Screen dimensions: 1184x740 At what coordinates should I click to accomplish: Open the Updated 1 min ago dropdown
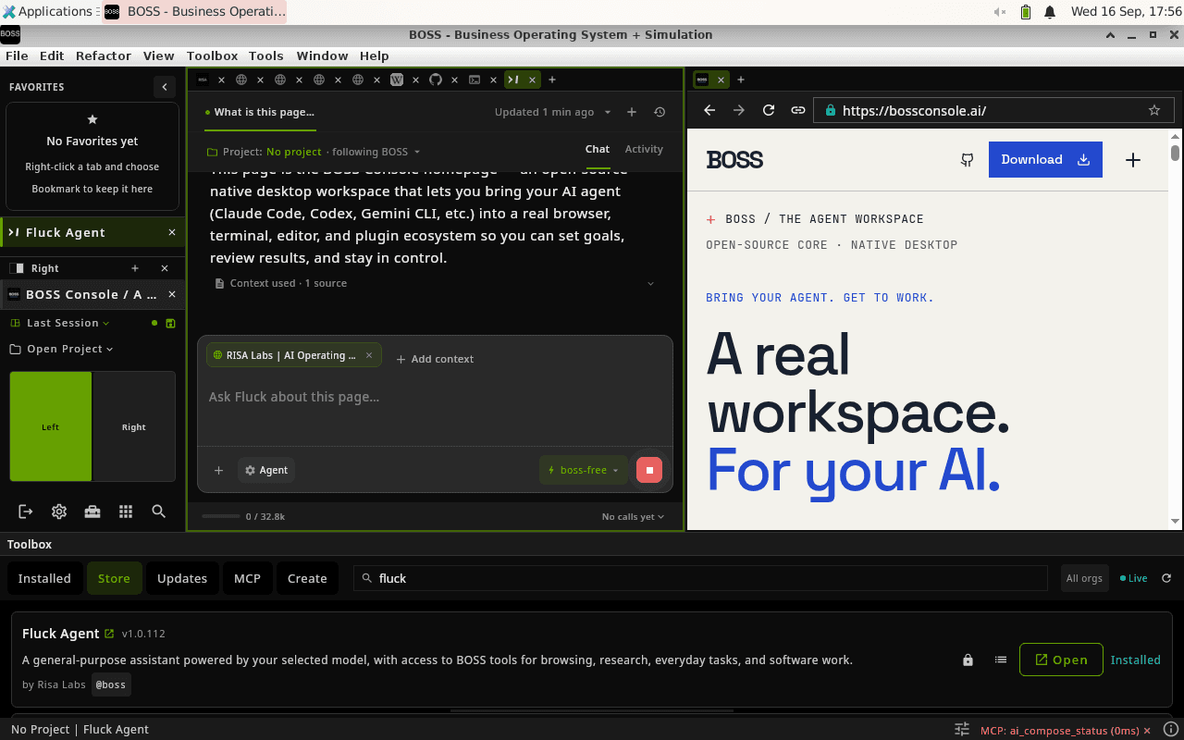(x=553, y=112)
